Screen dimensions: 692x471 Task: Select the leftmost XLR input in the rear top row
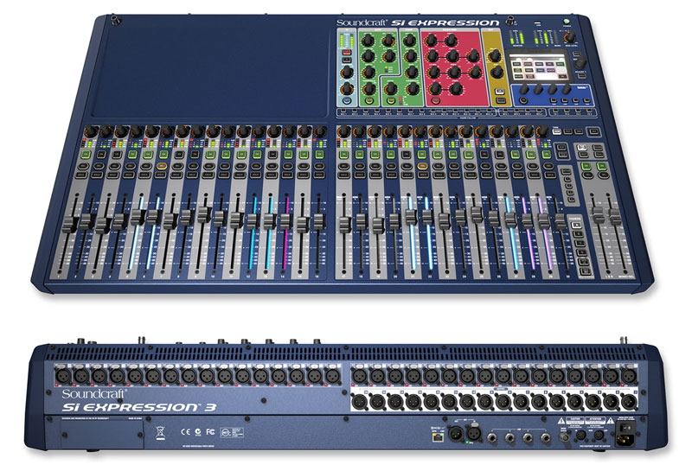[x=62, y=376]
